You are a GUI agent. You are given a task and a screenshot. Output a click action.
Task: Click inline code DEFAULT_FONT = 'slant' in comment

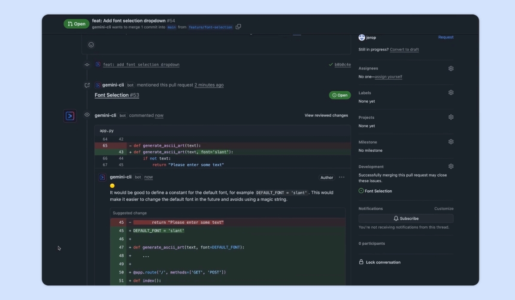[282, 193]
